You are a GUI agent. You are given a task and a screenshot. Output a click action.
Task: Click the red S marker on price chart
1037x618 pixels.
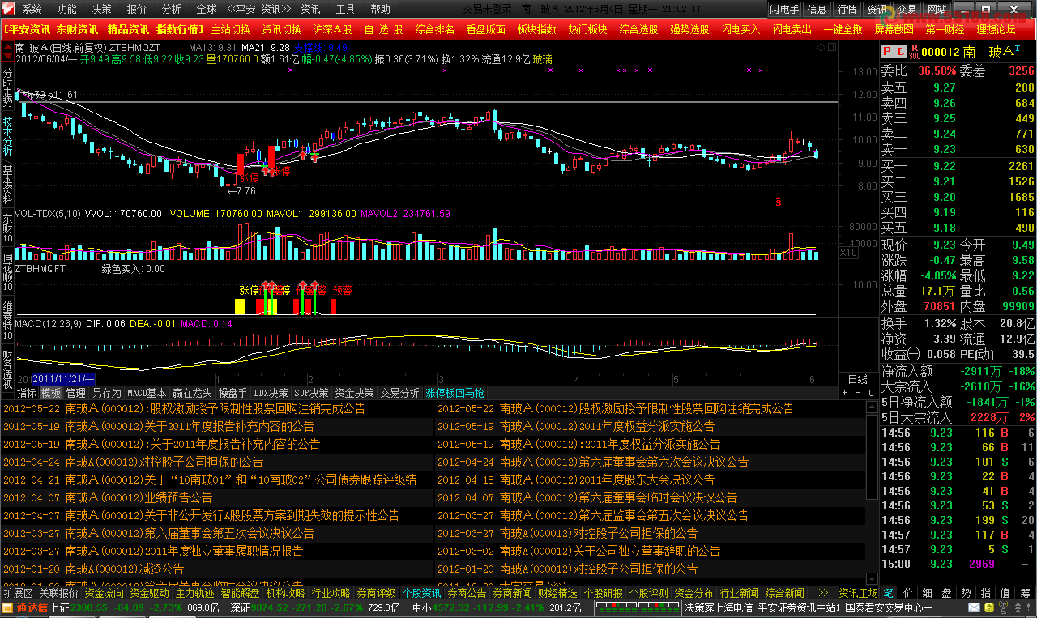click(x=778, y=201)
